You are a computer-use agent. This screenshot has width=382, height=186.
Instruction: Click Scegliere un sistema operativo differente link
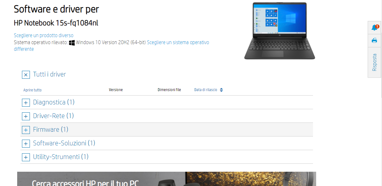point(178,43)
